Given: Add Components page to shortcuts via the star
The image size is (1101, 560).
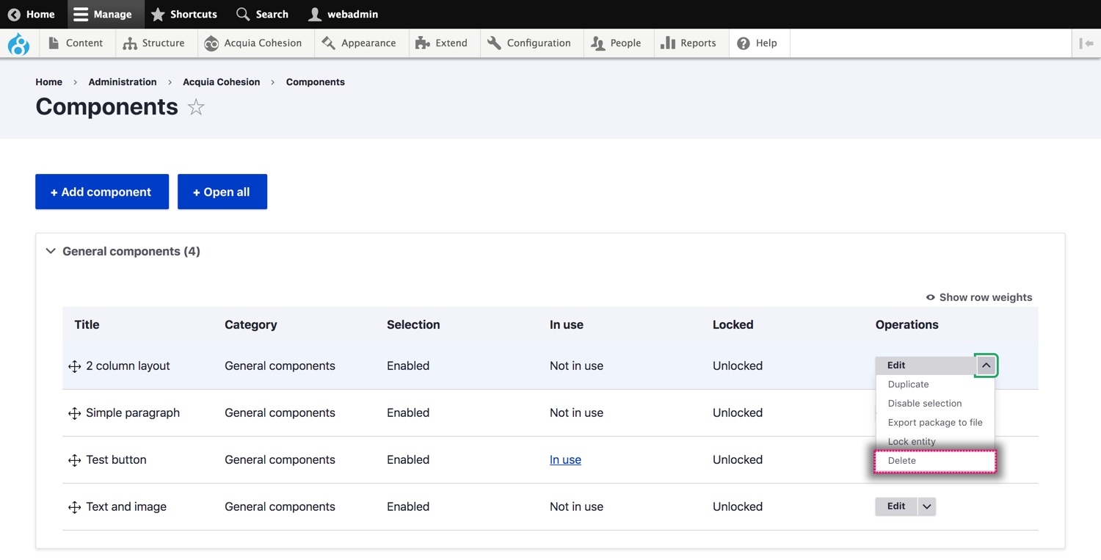Looking at the screenshot, I should pos(196,107).
